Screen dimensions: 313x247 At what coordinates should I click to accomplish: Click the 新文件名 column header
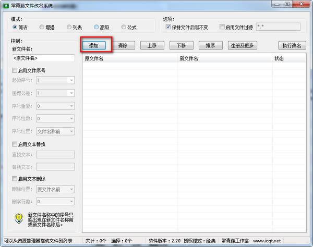tap(225, 58)
